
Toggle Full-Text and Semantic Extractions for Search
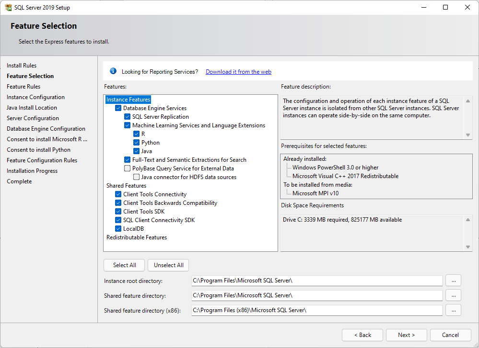(128, 159)
